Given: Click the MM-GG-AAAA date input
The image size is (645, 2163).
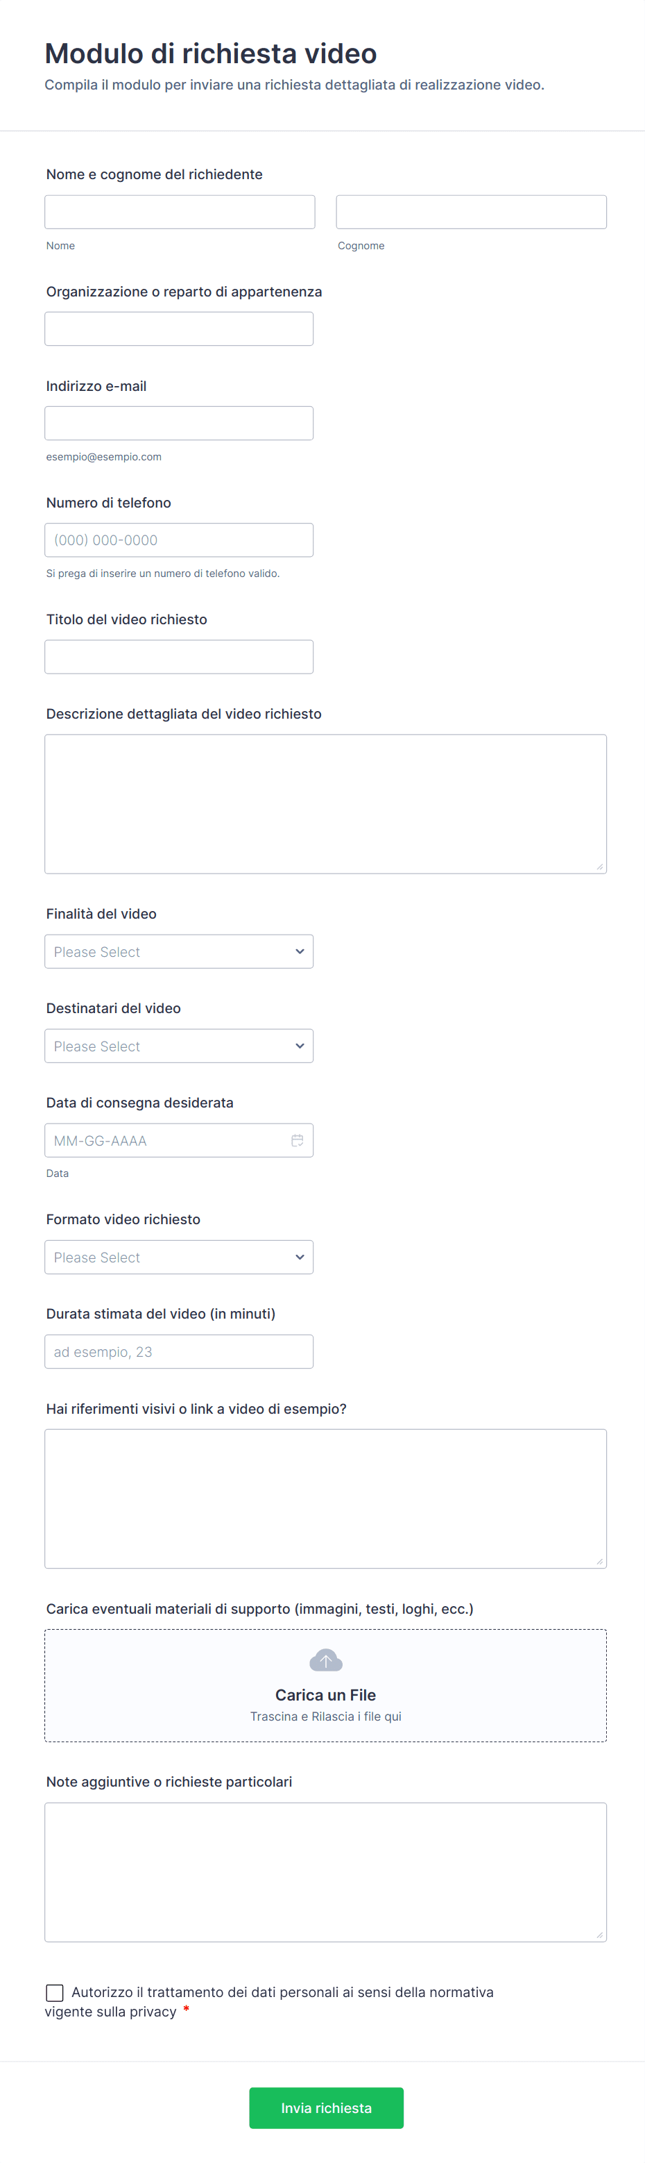Looking at the screenshot, I should pyautogui.click(x=168, y=1140).
